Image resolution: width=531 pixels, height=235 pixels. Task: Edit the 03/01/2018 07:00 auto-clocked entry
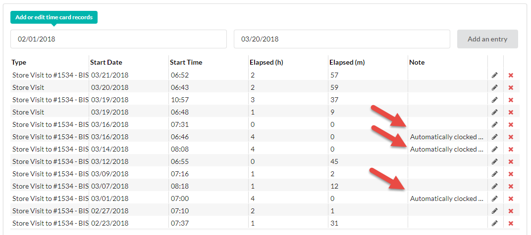[x=494, y=198]
